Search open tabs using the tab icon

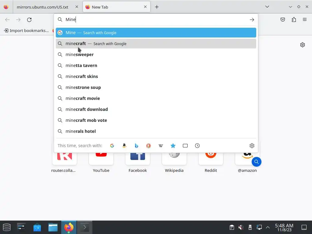[185, 146]
